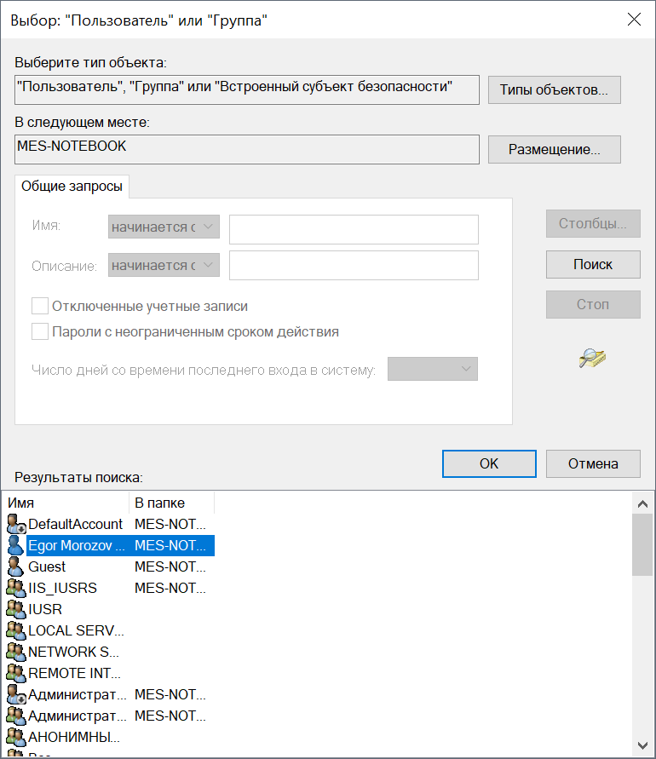Click the Описание text input field
The height and width of the screenshot is (759, 656).
click(354, 265)
